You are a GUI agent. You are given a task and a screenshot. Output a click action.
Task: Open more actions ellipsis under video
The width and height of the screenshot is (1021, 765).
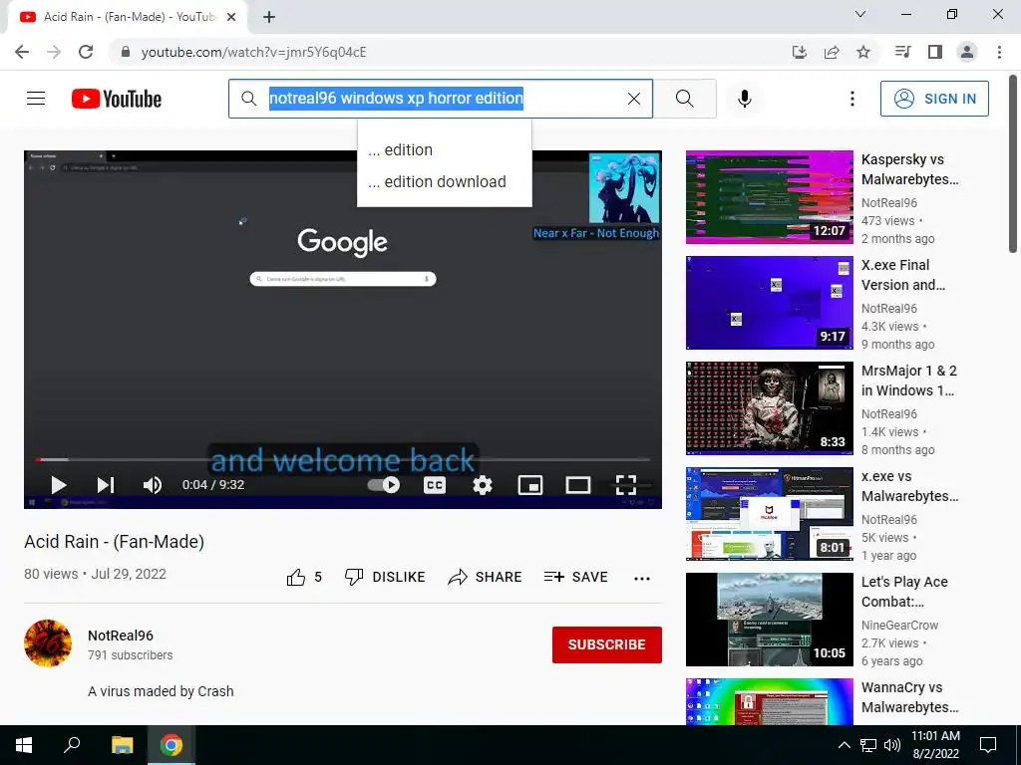point(642,578)
